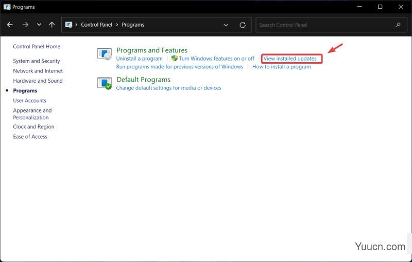Click the shield icon beside Windows features
The width and height of the screenshot is (412, 262).
point(175,58)
